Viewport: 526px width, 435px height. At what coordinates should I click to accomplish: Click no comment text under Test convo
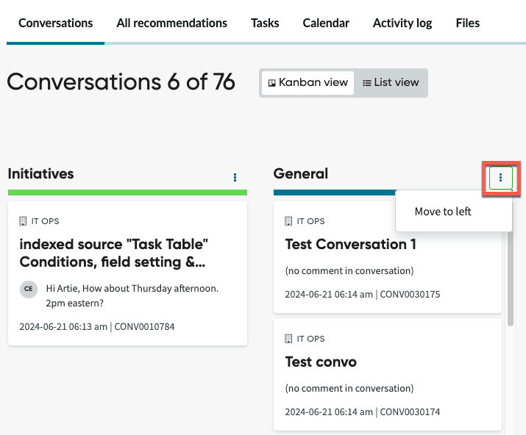(x=349, y=389)
